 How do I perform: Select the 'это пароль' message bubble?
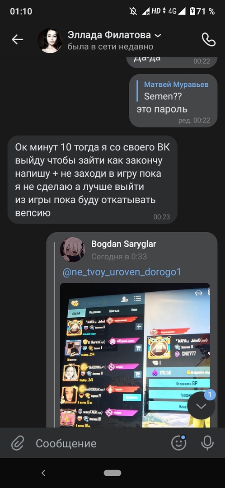click(173, 100)
